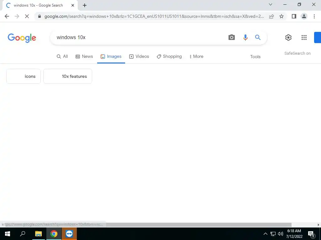
Task: Open TeamViewer from the taskbar
Action: click(x=69, y=234)
